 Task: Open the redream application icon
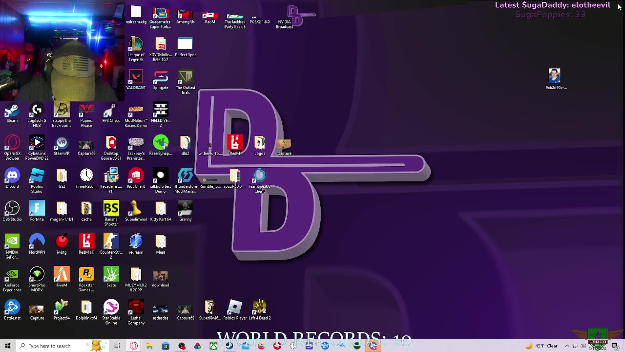click(136, 244)
